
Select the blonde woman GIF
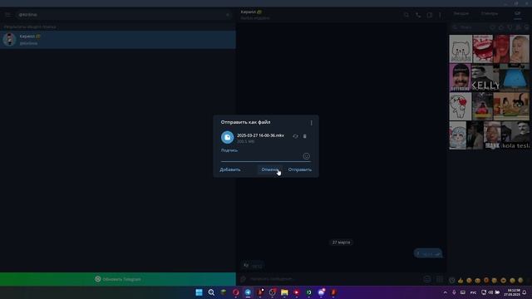tap(519, 48)
